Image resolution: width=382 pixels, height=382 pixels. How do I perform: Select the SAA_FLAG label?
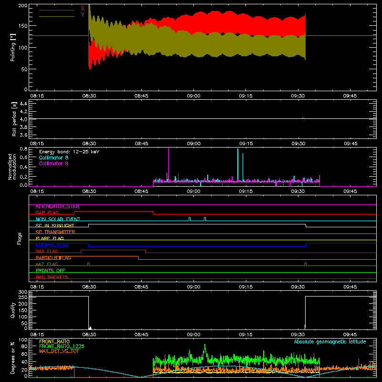pos(47,251)
